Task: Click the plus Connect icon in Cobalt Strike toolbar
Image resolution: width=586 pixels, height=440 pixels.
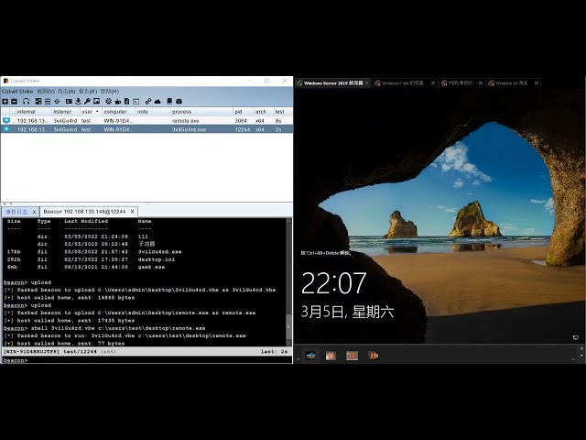Action: point(5,102)
